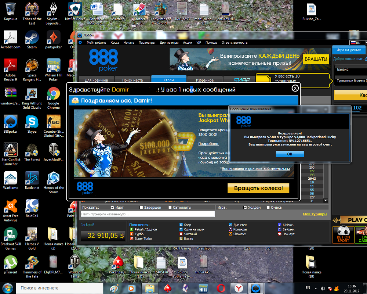Toggle the Холдем game checkbox
367x294 pixels.
[x=245, y=208]
